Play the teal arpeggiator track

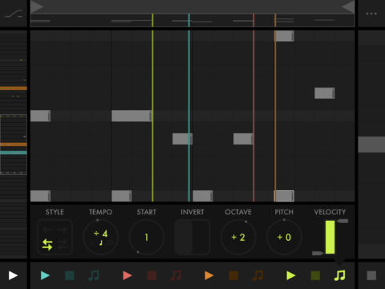pyautogui.click(x=45, y=275)
